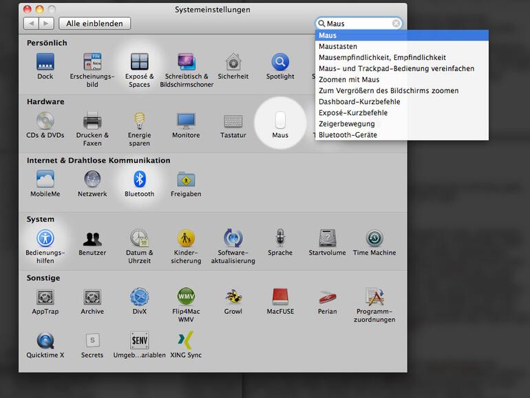
Task: Pick 'Bluetooth-Geräte' suggestion
Action: point(348,135)
